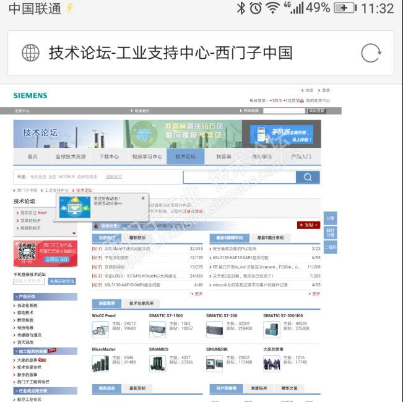403x402 pixels.
Task: Switch to the 精彩故事 tab
Action: [x=137, y=238]
